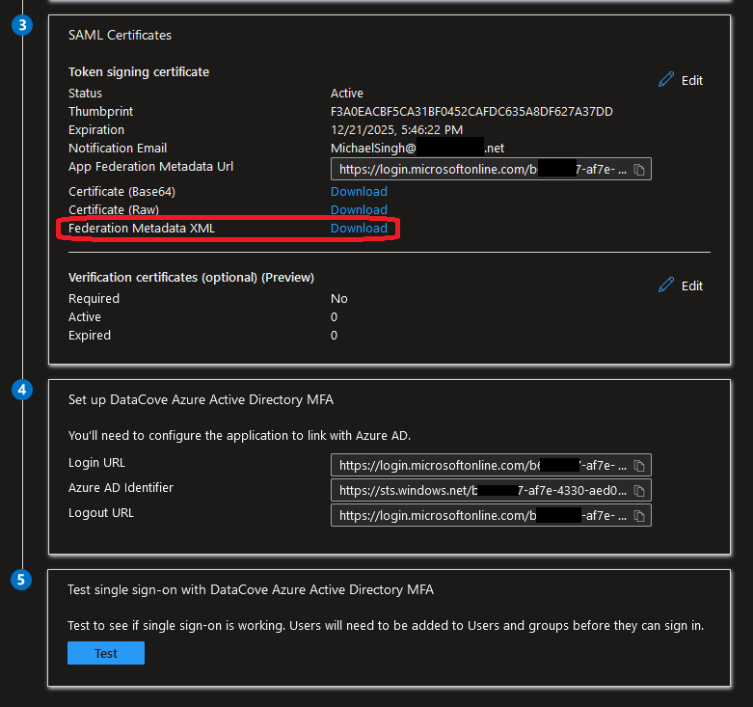Copy the App Federation Metadata Url

(x=638, y=170)
